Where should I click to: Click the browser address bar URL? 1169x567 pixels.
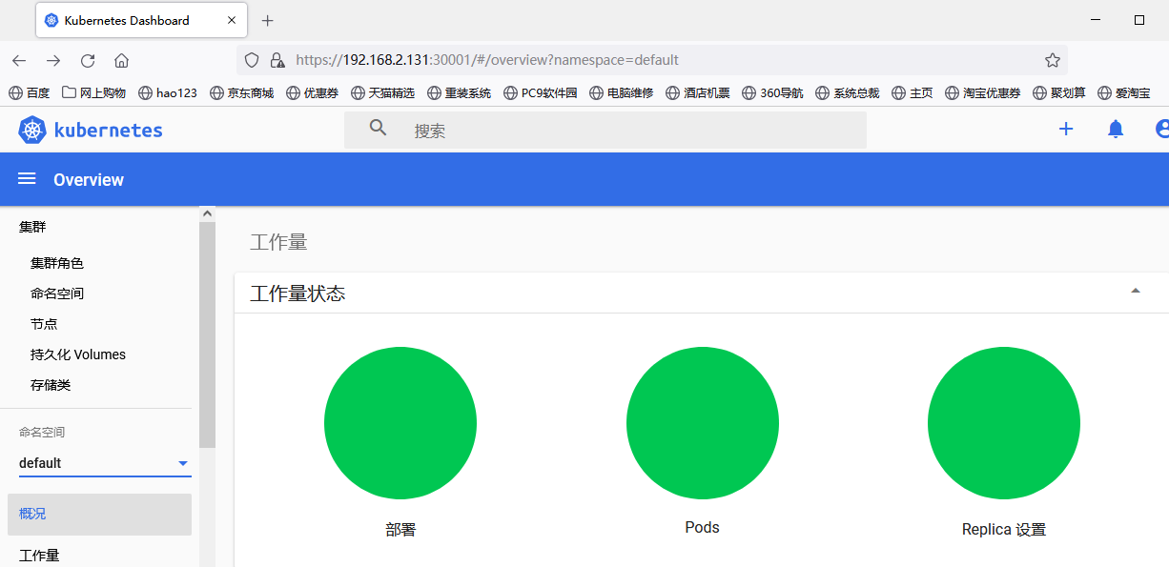(487, 60)
